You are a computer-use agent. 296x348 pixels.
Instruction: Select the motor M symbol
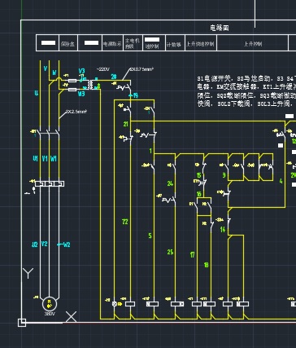click(x=50, y=304)
